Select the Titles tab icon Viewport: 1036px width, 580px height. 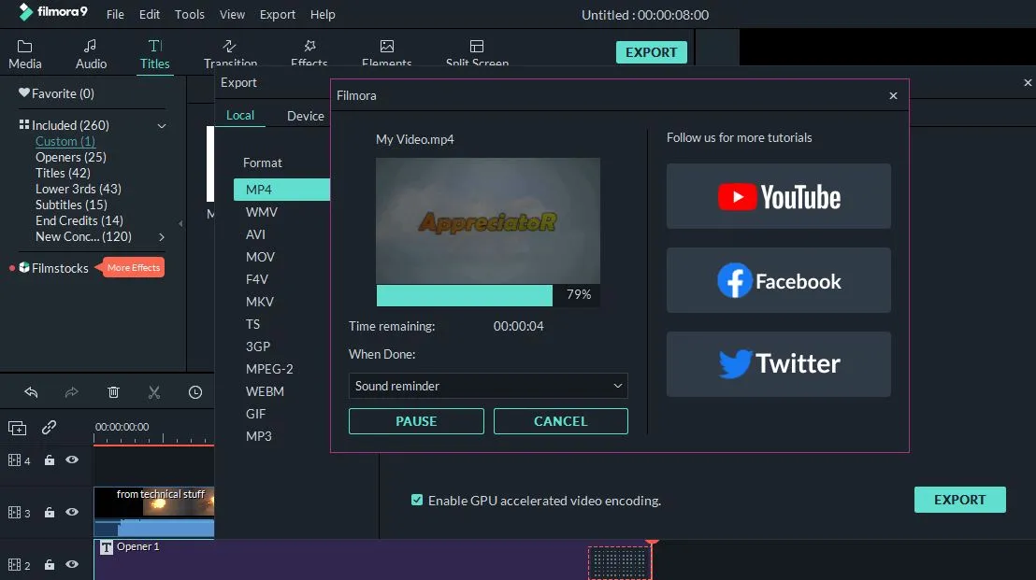154,46
